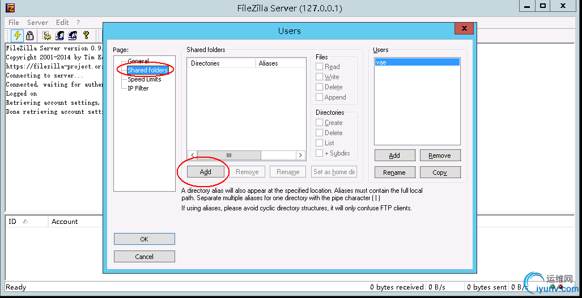Select the Shared folders page
Image resolution: width=582 pixels, height=298 pixels.
(147, 70)
